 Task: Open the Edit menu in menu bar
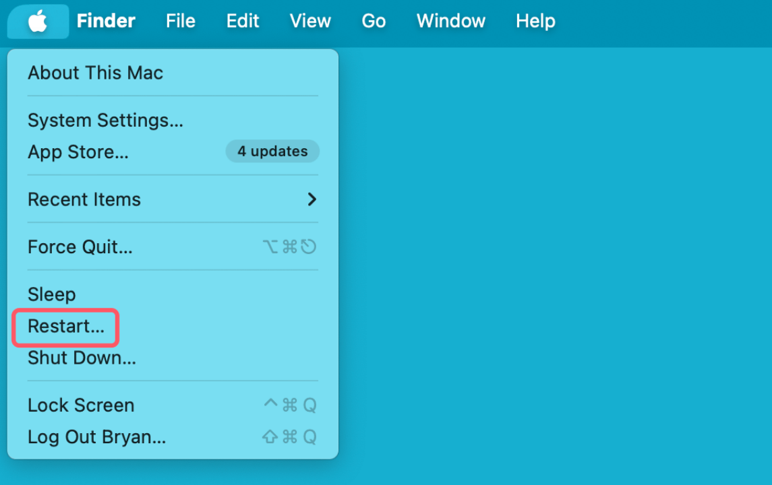pyautogui.click(x=243, y=22)
